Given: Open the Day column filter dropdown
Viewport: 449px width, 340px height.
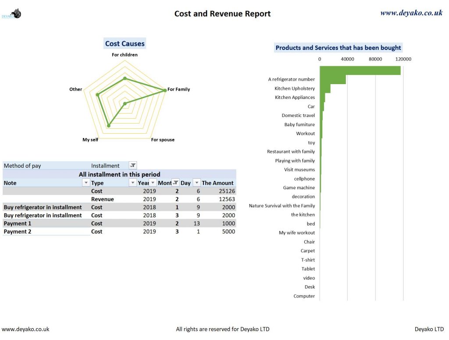Looking at the screenshot, I should click(x=196, y=183).
